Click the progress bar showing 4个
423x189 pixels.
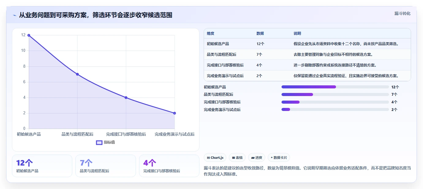pyautogui.click(x=335, y=102)
